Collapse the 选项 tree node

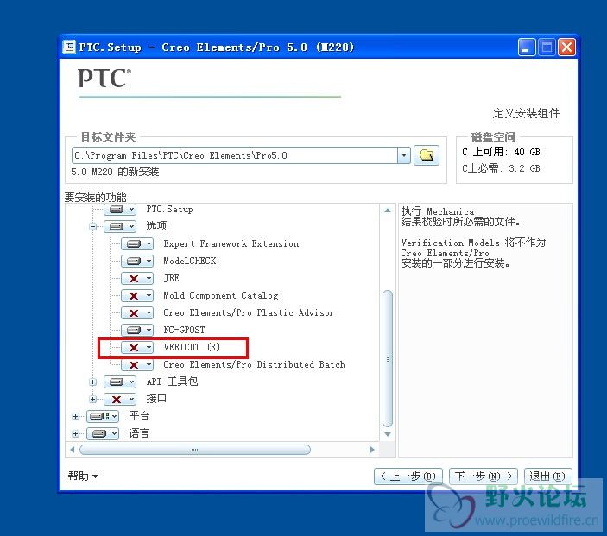point(93,226)
